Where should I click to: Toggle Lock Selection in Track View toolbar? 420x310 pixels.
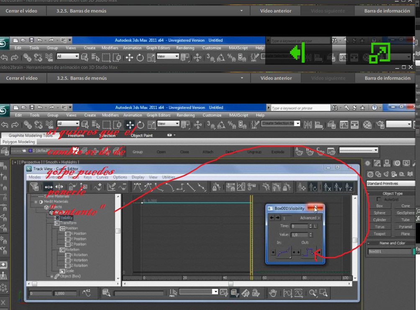pyautogui.click(x=216, y=187)
